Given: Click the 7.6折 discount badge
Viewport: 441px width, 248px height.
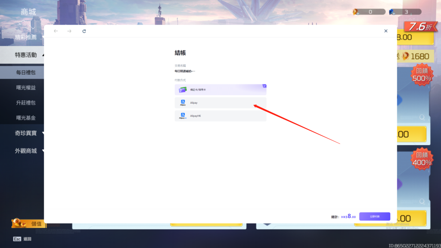Looking at the screenshot, I should coord(421,27).
